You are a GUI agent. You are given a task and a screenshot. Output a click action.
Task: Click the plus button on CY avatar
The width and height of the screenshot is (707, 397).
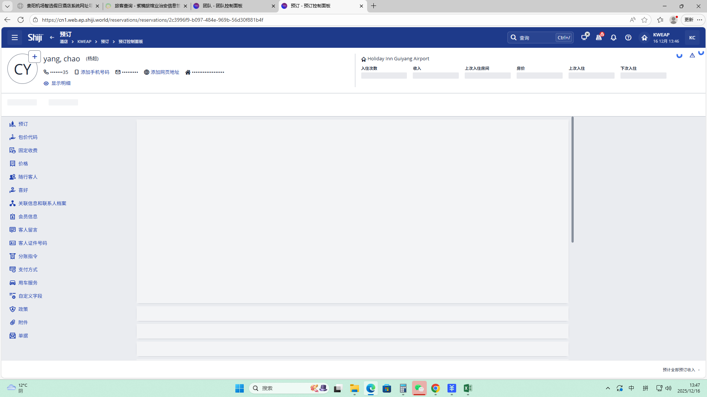click(35, 57)
